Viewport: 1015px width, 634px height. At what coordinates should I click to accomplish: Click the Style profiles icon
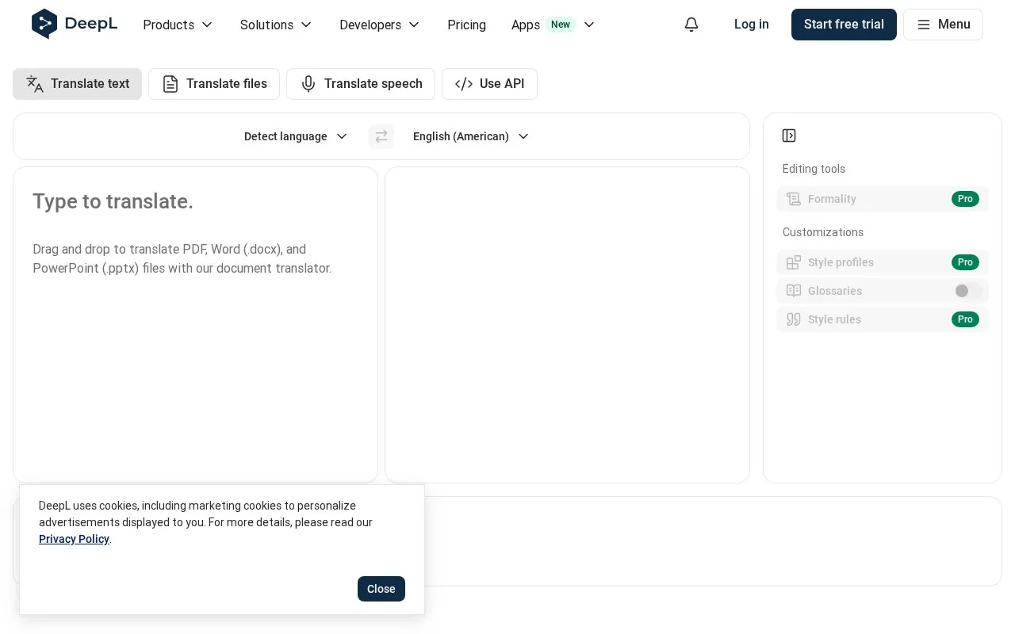click(x=794, y=262)
